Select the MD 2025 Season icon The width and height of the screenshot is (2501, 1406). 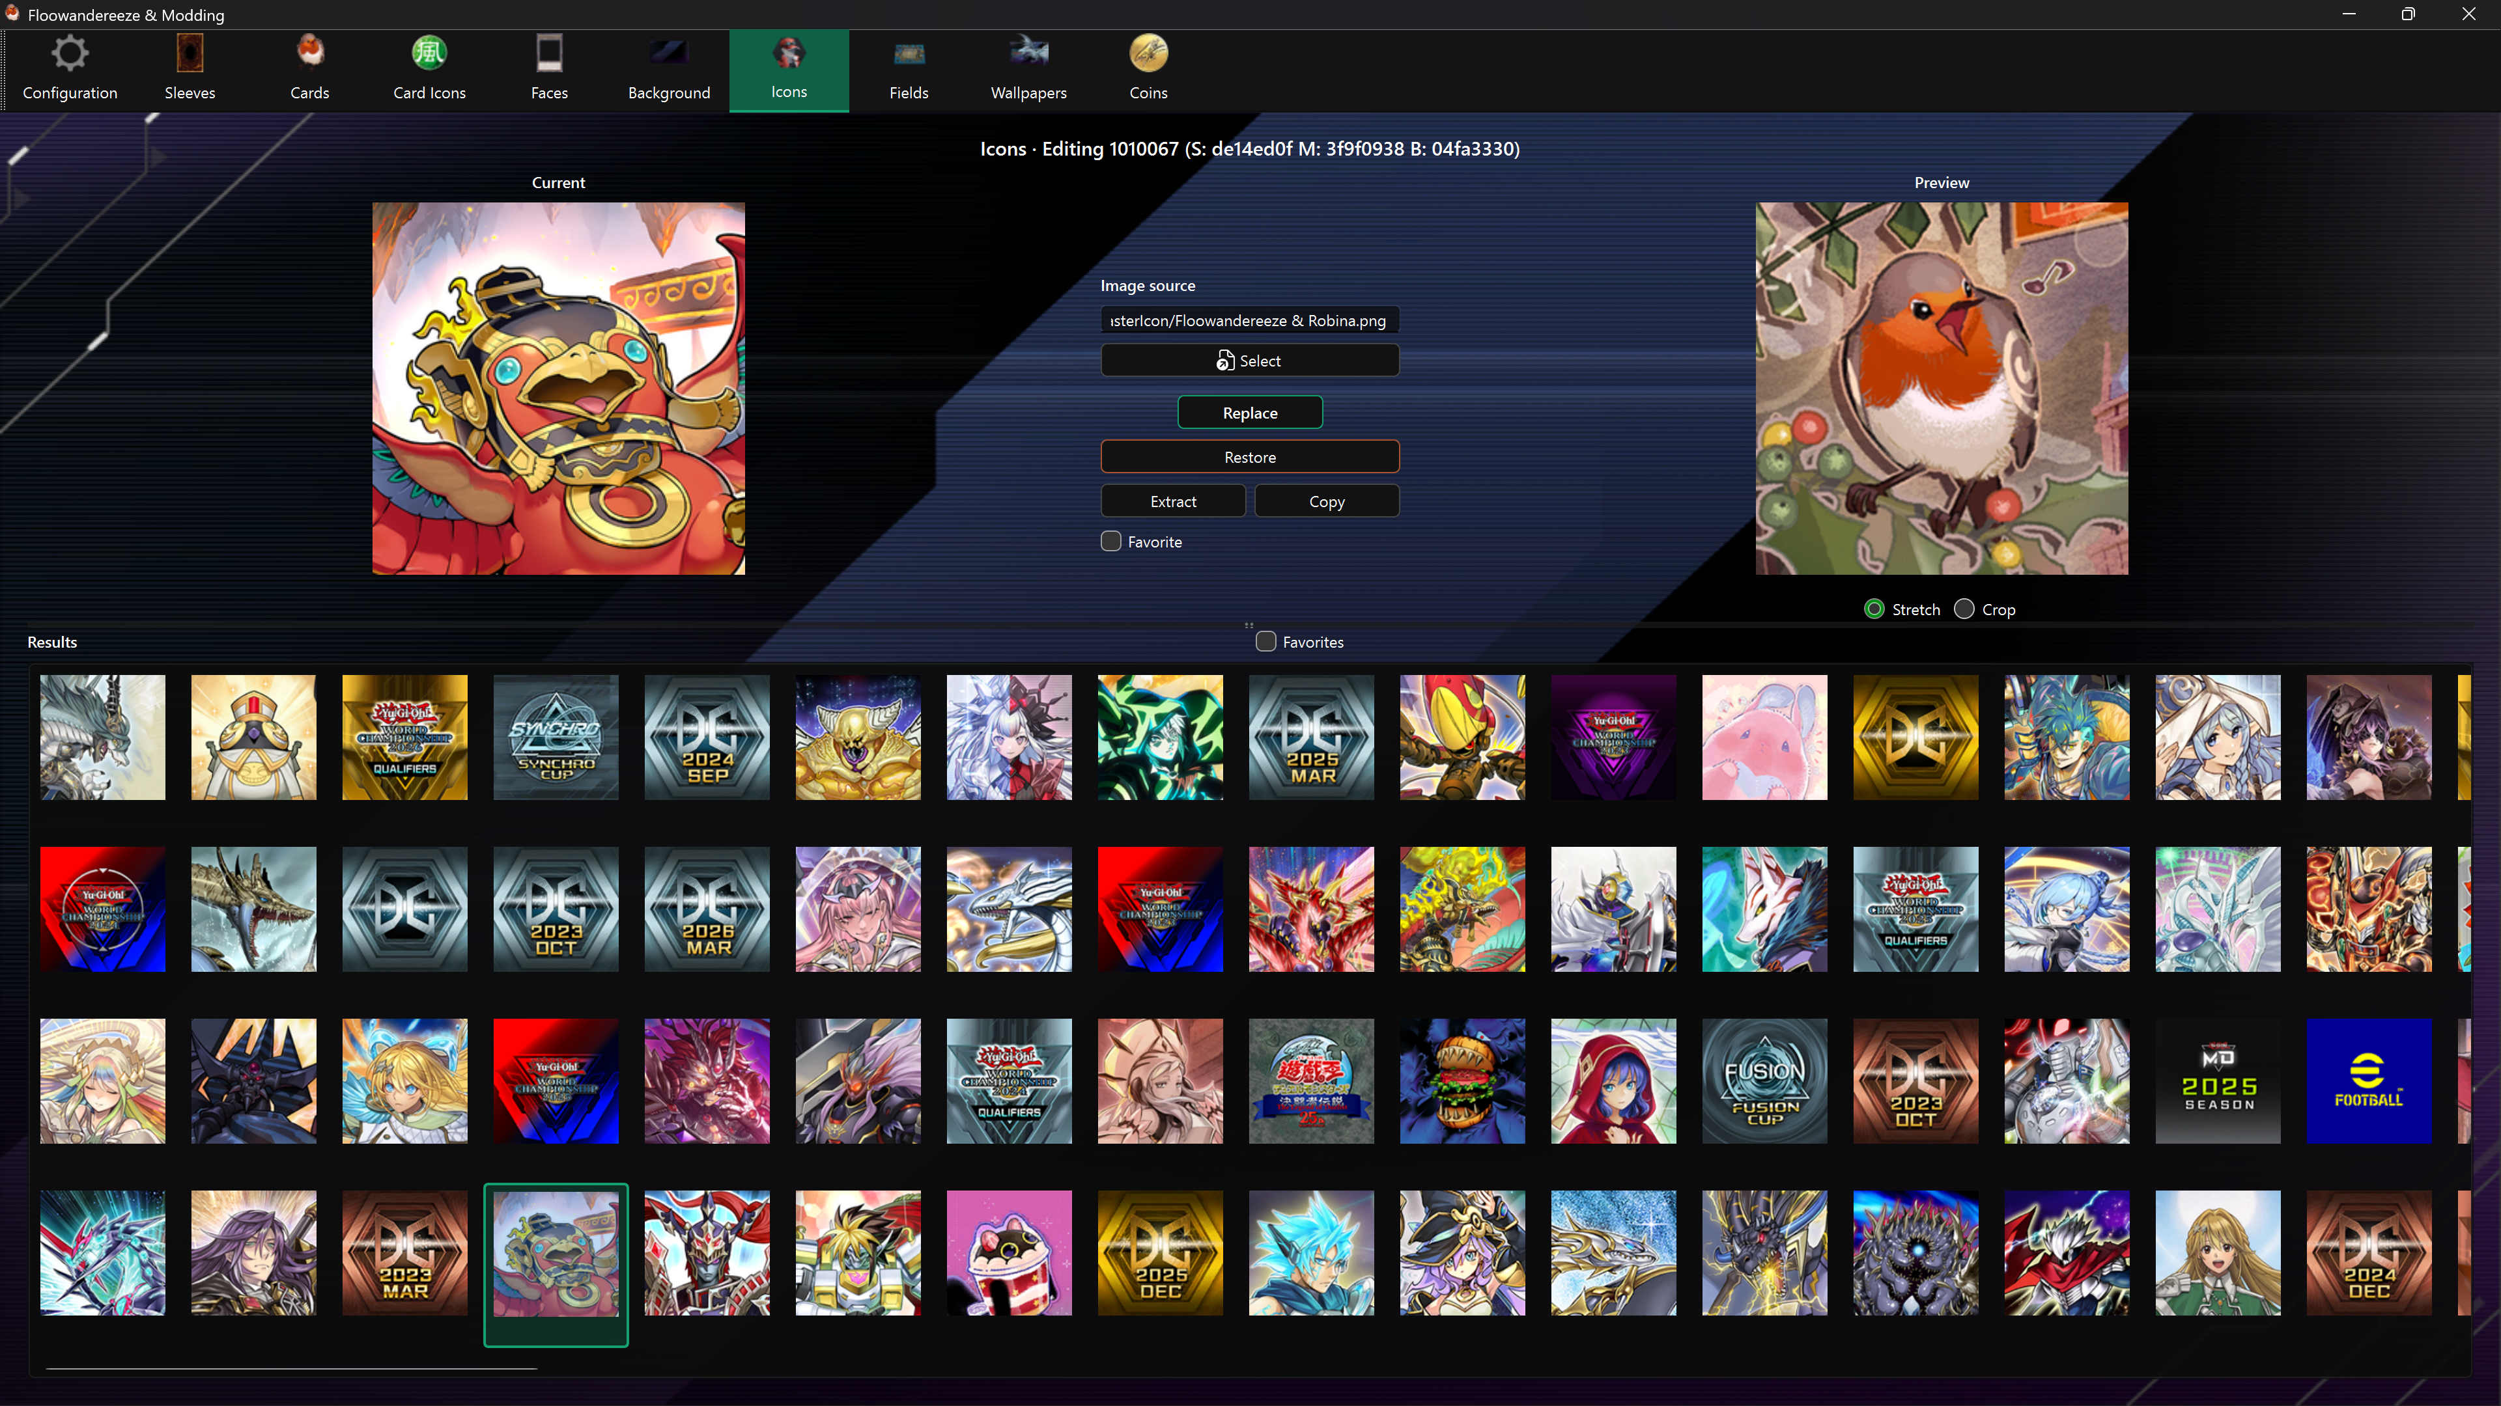pyautogui.click(x=2218, y=1081)
